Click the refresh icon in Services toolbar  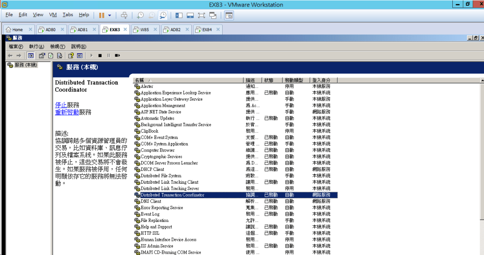[51, 55]
